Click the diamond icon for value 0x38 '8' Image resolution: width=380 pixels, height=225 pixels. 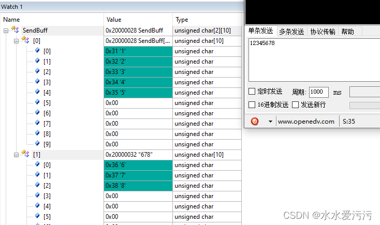coord(37,185)
